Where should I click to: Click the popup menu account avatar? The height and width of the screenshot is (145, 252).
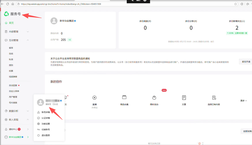tap(41, 102)
